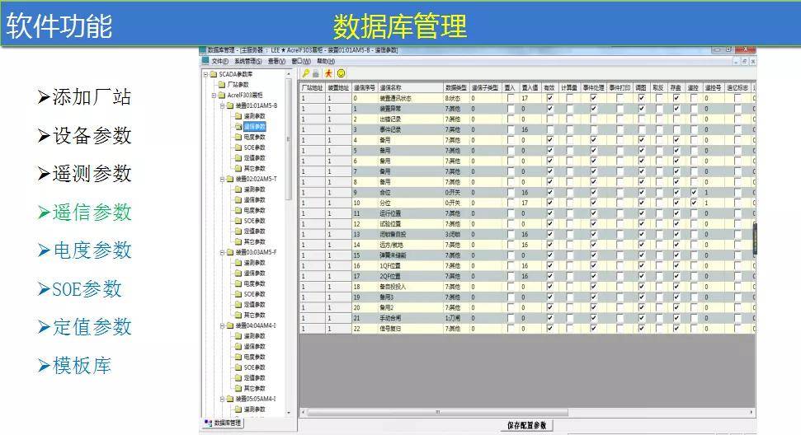Collapse the AcrelF303黑柜 tree node
The image size is (801, 435).
coord(214,96)
